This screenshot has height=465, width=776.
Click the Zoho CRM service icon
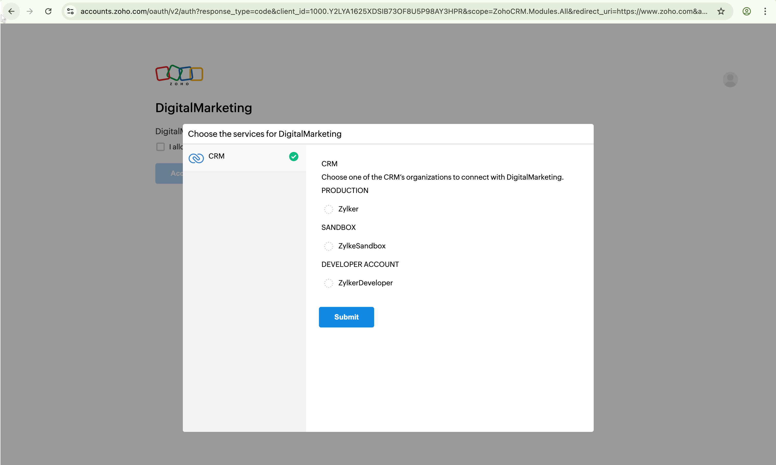tap(196, 158)
